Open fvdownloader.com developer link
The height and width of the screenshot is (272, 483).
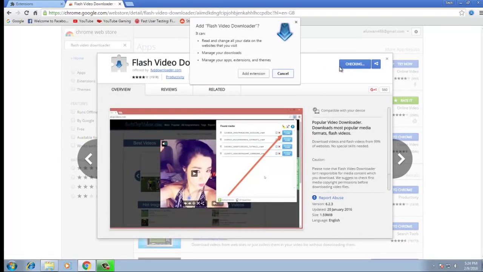click(166, 70)
